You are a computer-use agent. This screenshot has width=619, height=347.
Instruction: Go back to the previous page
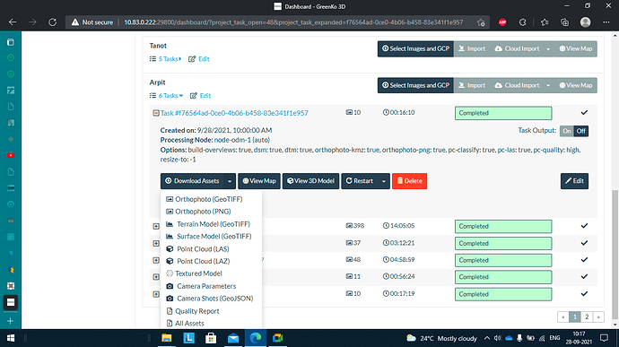click(13, 22)
